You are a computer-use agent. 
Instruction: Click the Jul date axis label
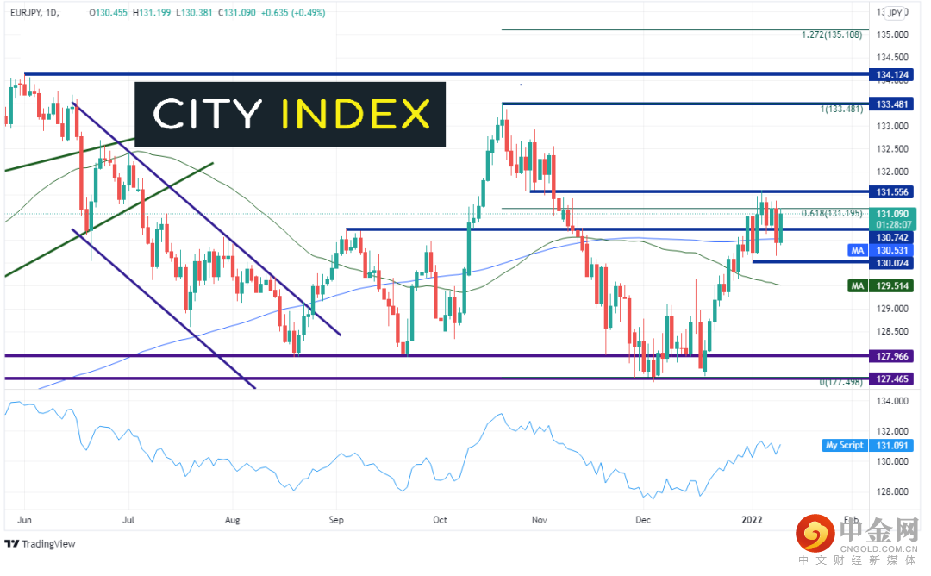(128, 520)
